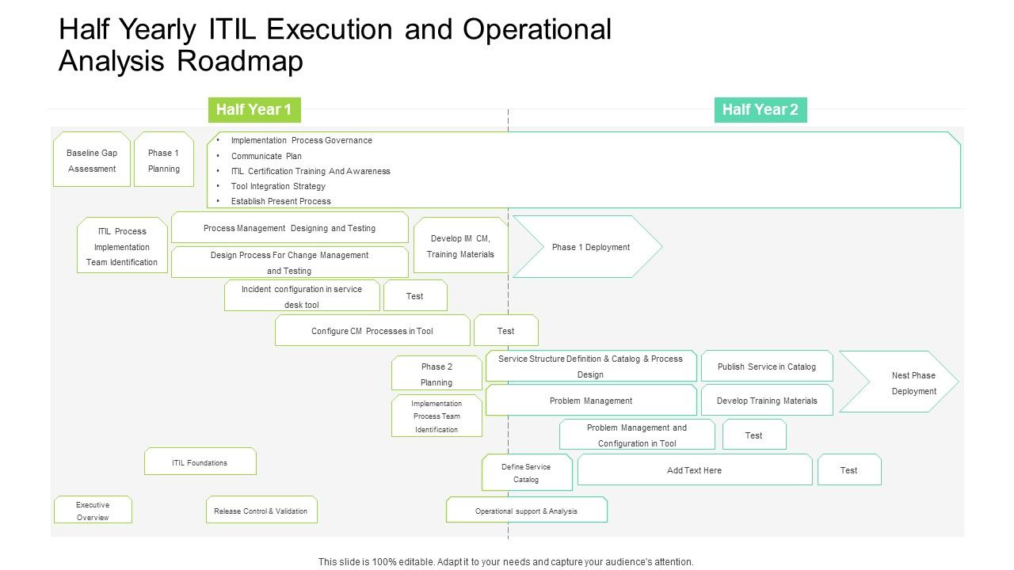Click the Implementation Process Governance bullet
1014x570 pixels.
pos(302,140)
